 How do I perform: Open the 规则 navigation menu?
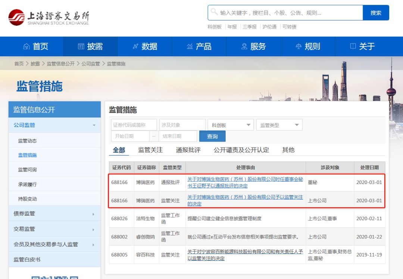click(308, 47)
